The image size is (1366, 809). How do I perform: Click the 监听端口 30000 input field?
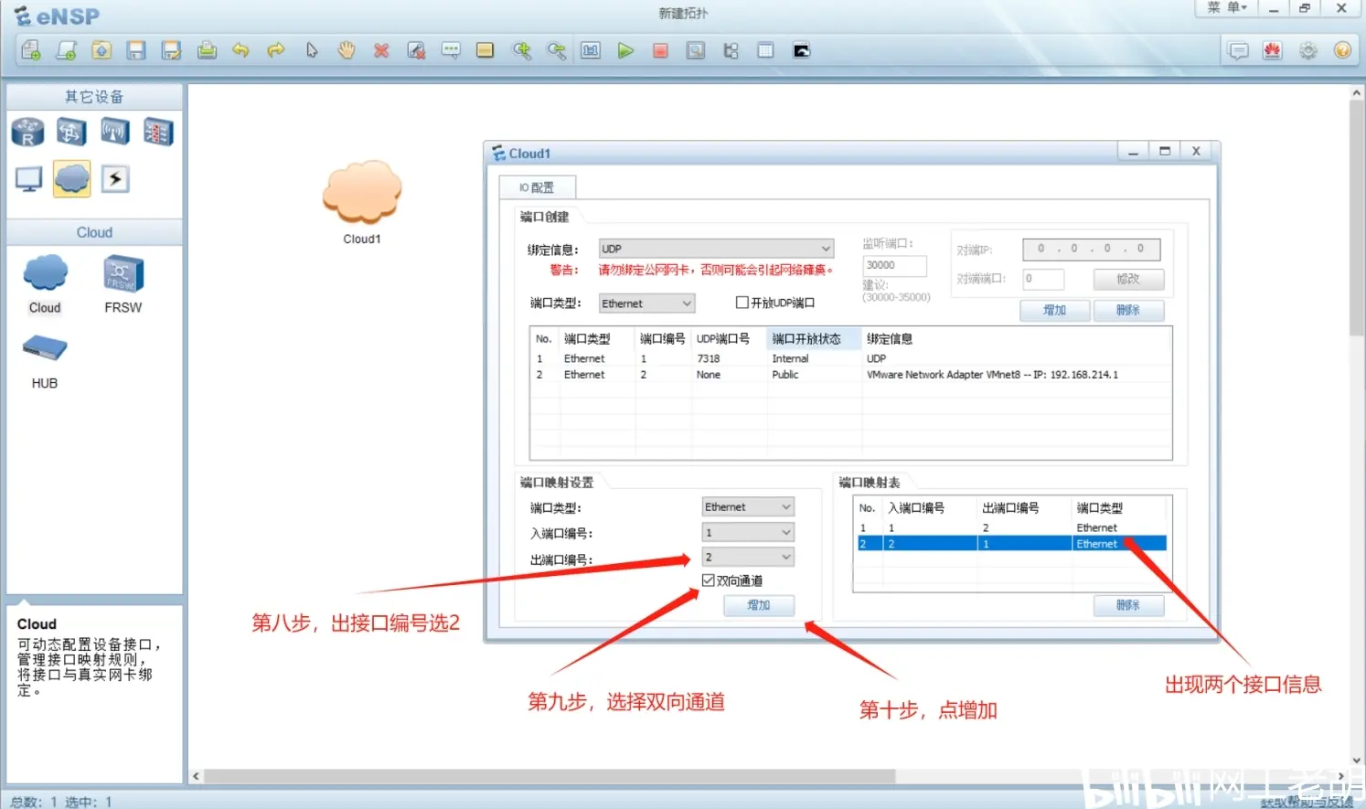(x=894, y=265)
